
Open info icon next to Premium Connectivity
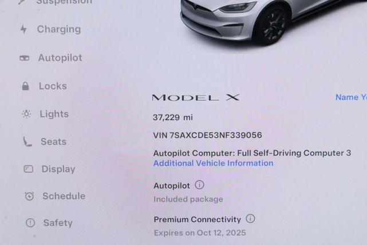(250, 219)
